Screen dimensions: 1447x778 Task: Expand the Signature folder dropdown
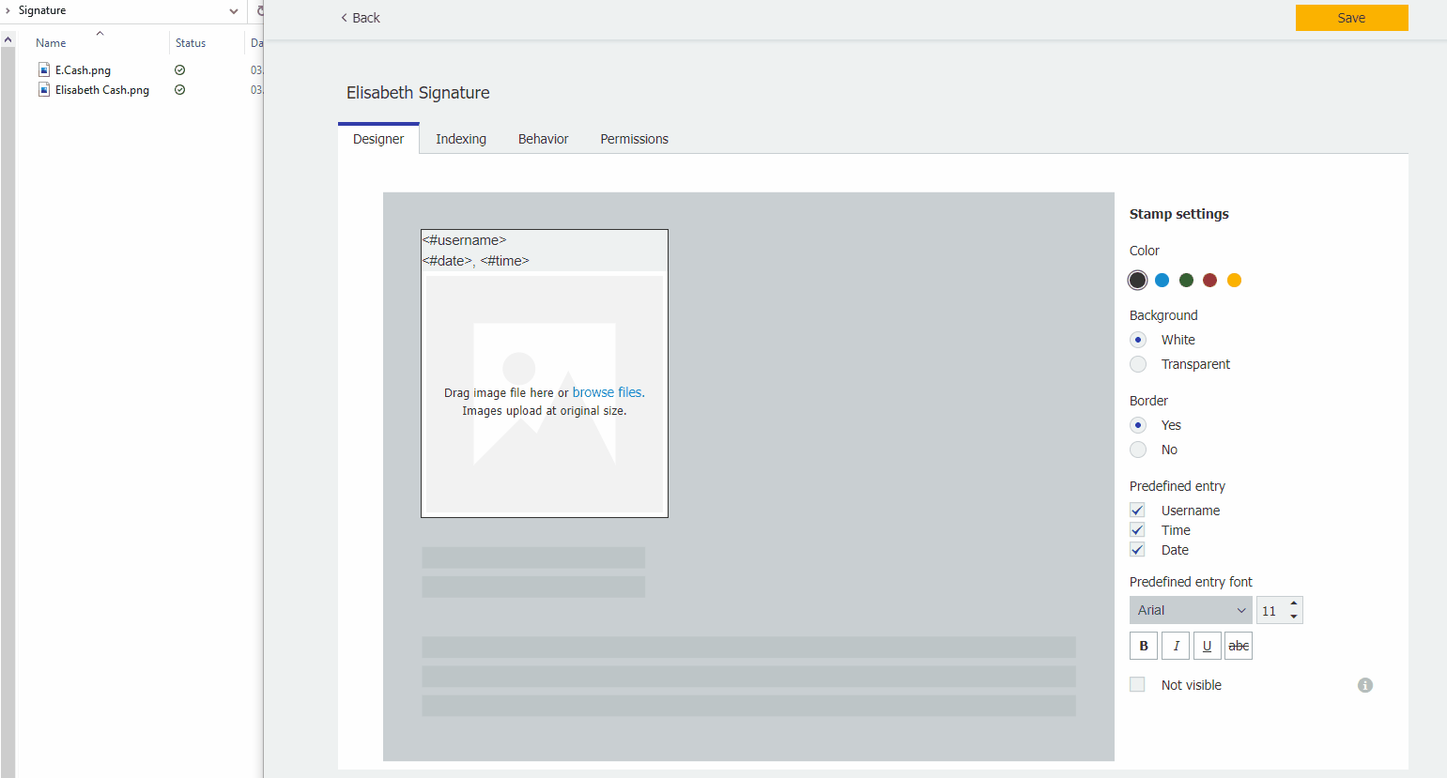coord(234,11)
